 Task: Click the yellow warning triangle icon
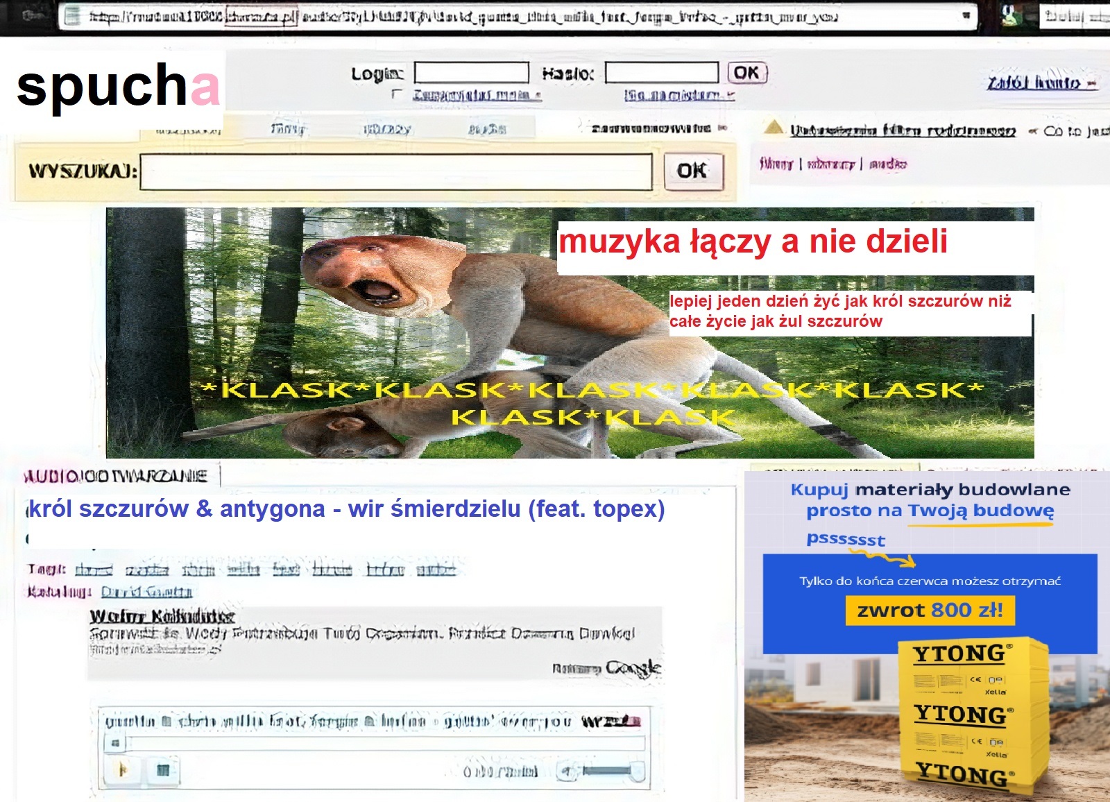774,128
